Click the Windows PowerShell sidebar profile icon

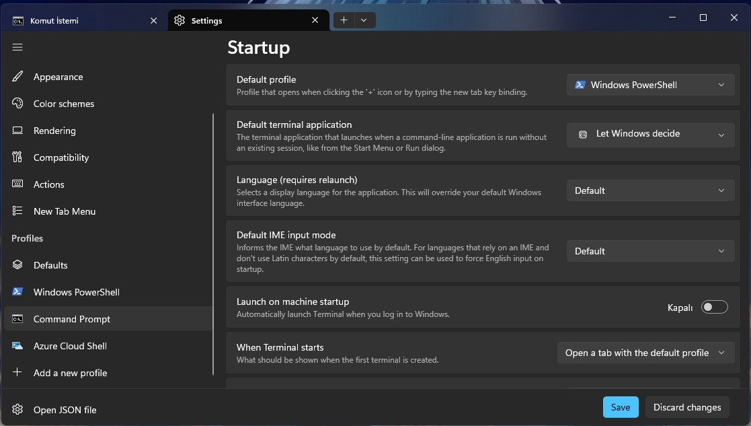click(x=17, y=291)
